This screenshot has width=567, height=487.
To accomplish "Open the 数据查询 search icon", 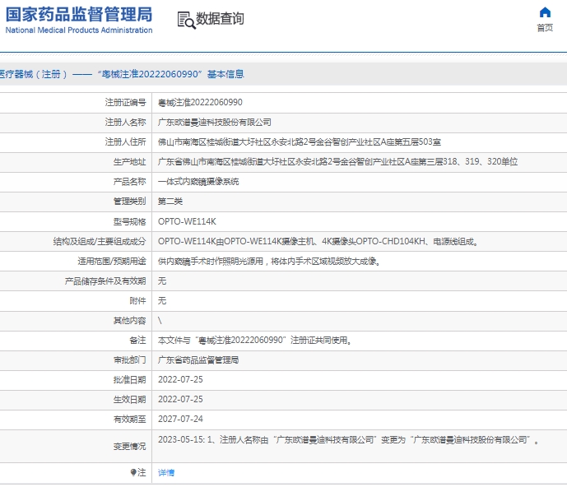I will click(186, 21).
